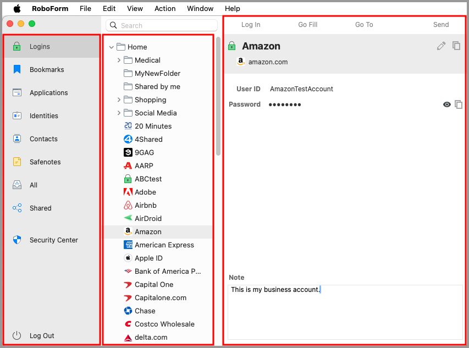Click the pencil edit icon for Amazon
Screen dimensions: 469x348
tap(441, 46)
